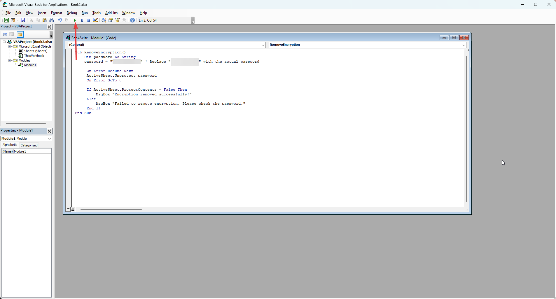Open the Edit menu
556x299 pixels.
pyautogui.click(x=18, y=13)
